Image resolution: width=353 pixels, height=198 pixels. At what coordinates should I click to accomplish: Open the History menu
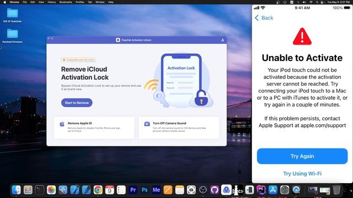click(x=51, y=2)
